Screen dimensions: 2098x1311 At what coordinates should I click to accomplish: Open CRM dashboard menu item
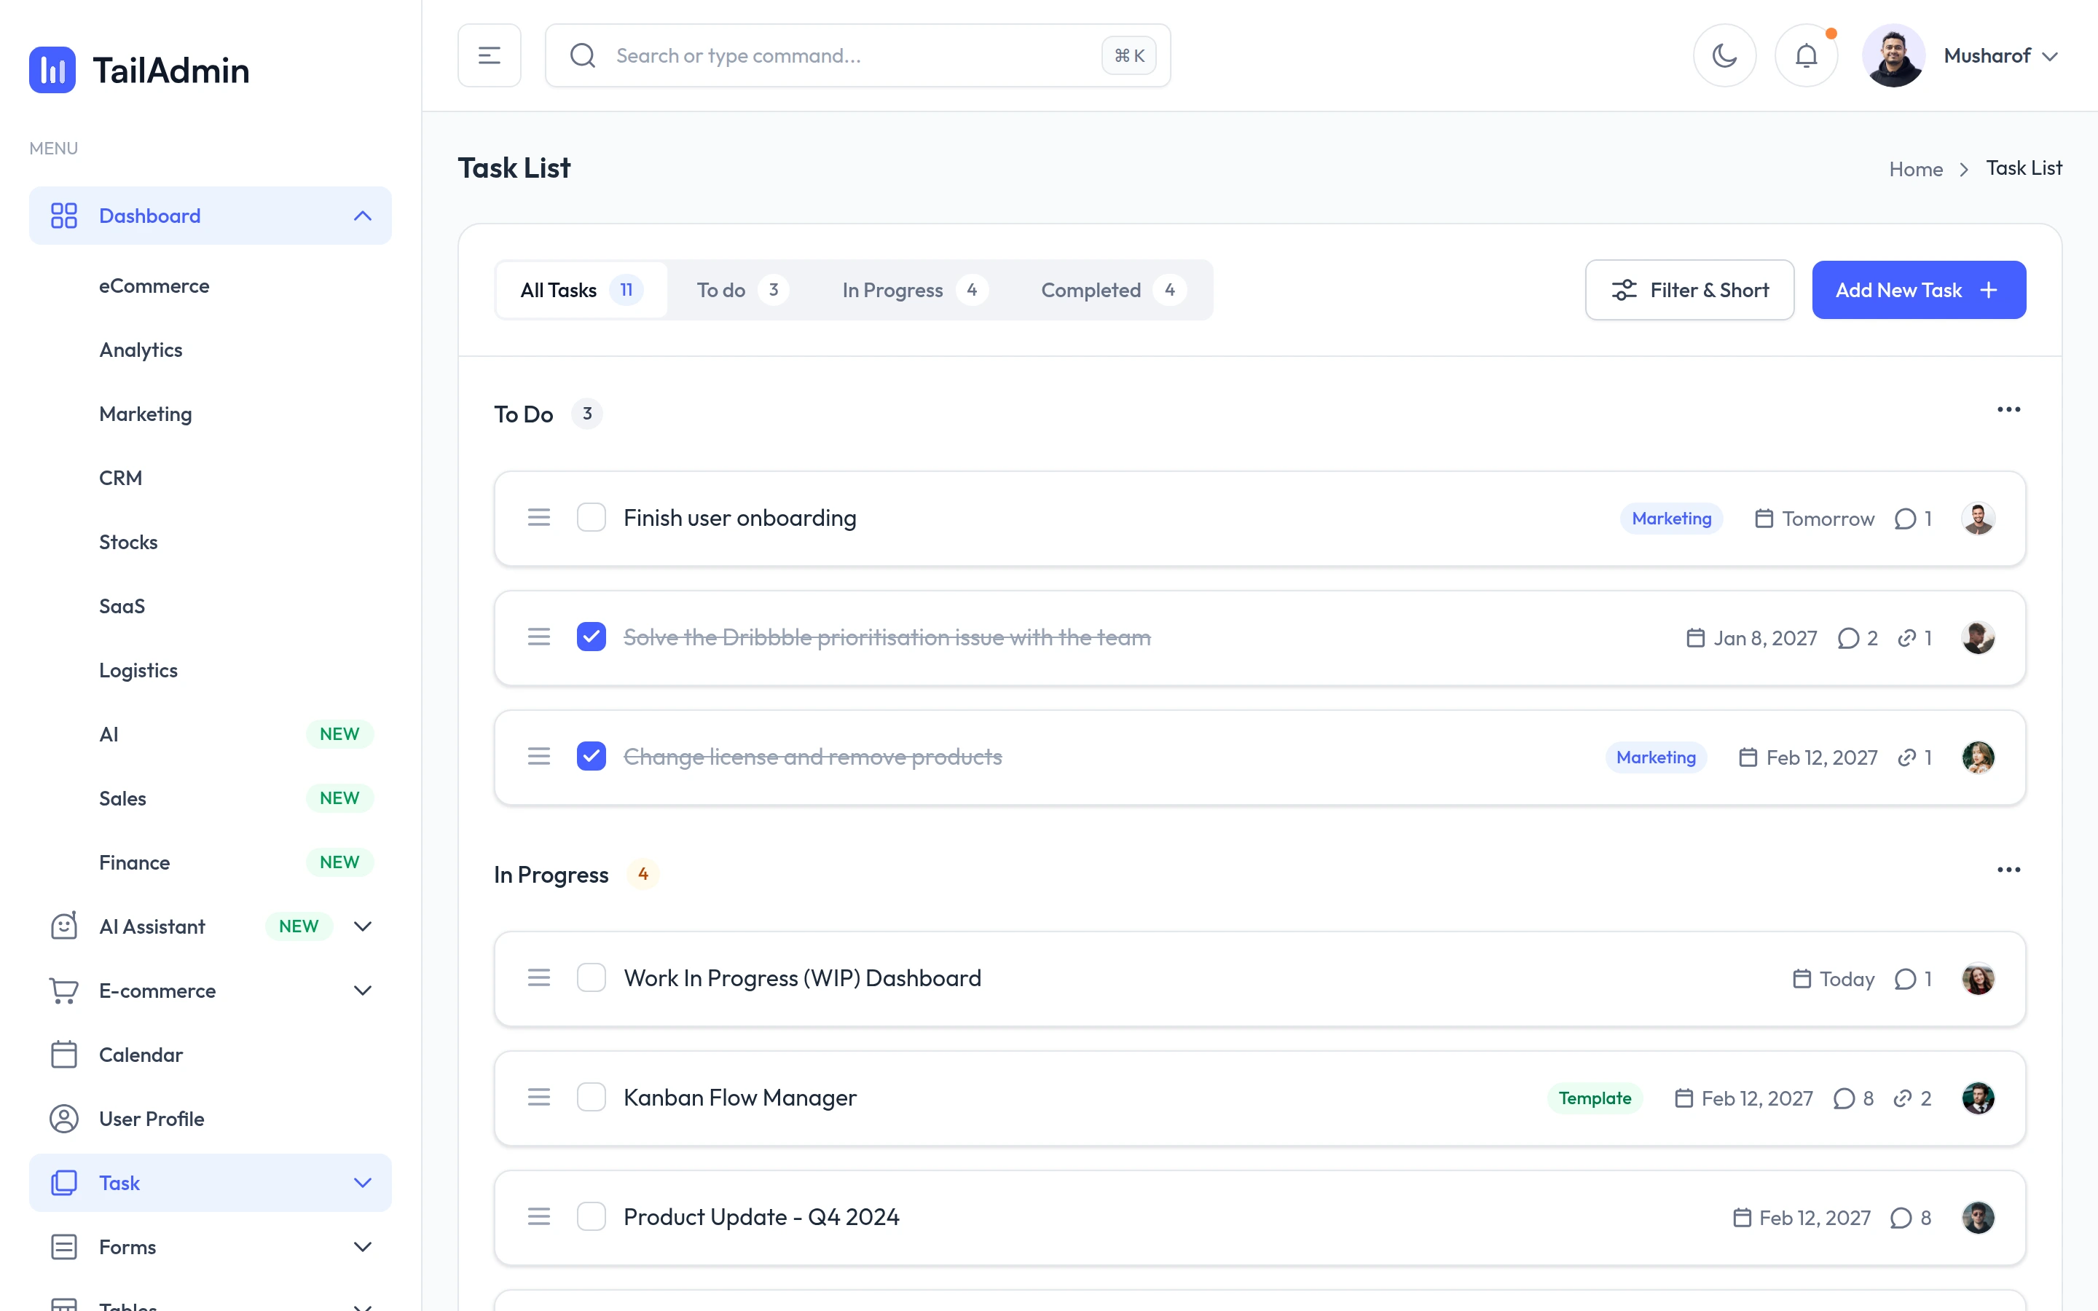click(120, 479)
